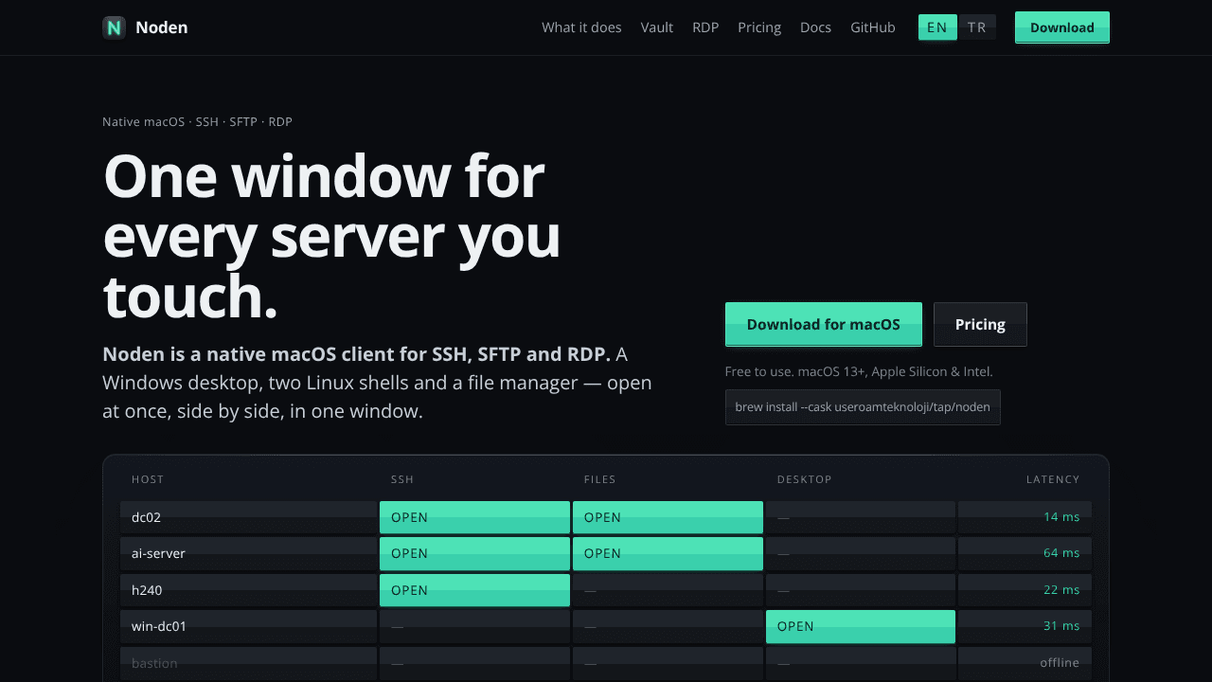
Task: Click the SSH OPEN cell for h240
Action: pyautogui.click(x=474, y=590)
